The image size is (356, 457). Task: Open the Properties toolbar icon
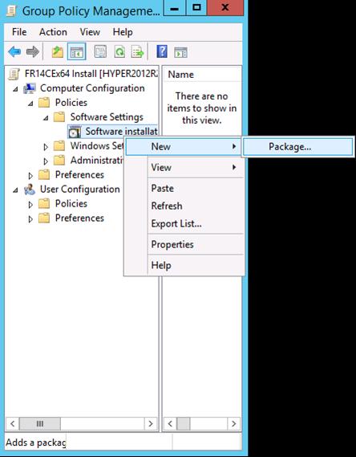(101, 52)
